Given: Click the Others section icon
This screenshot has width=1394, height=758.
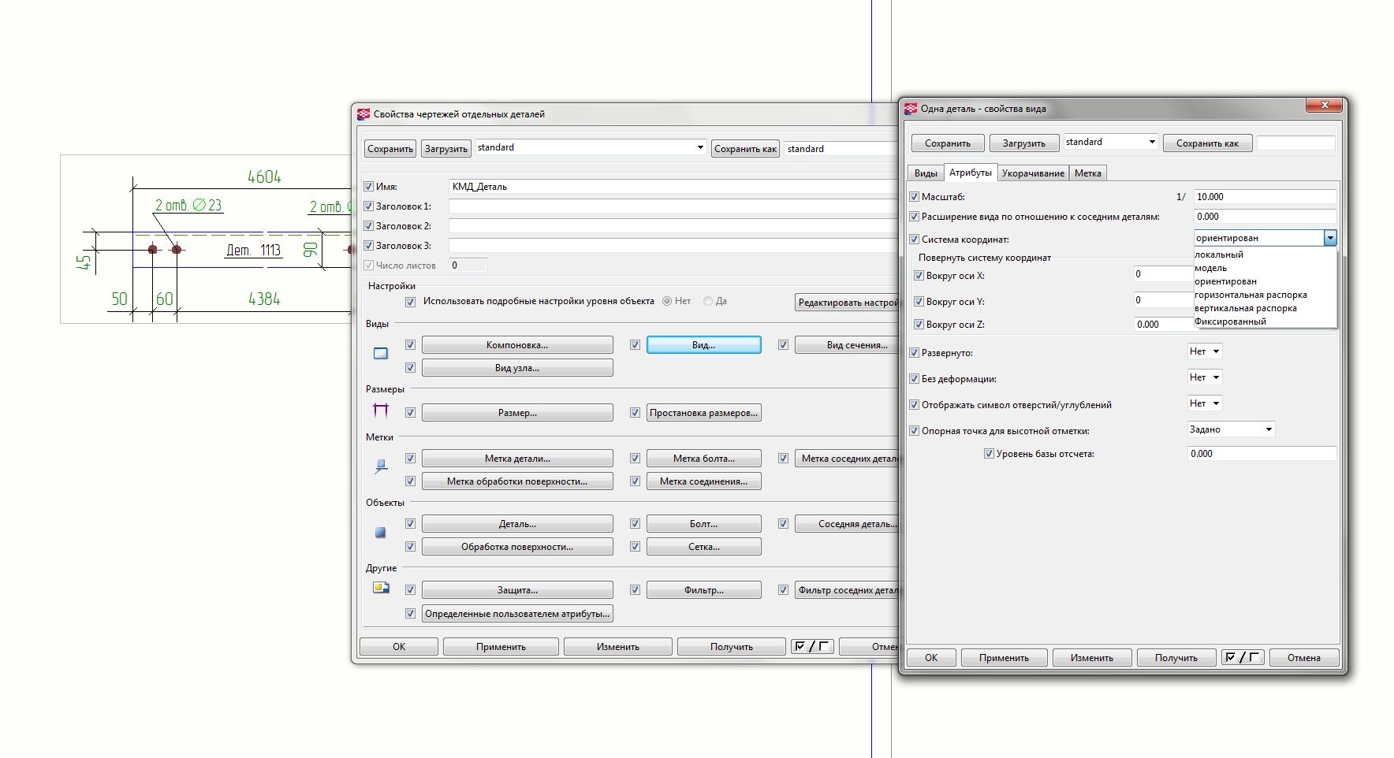Looking at the screenshot, I should [x=381, y=588].
